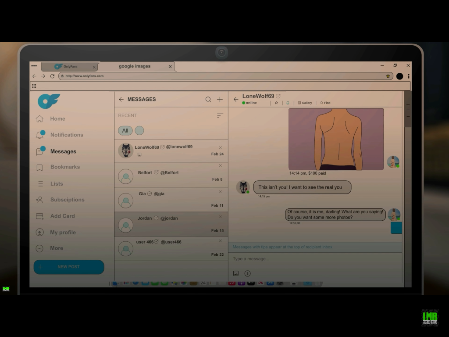Reload the page
The image size is (449, 337).
pyautogui.click(x=53, y=76)
